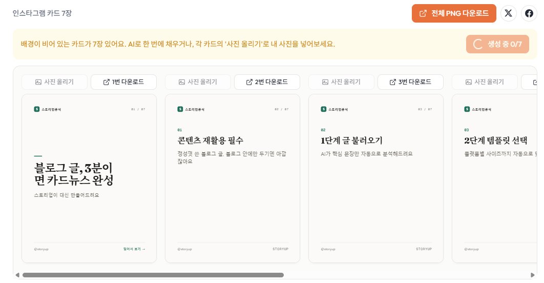Click the '01 / 07' page indicator

point(138,109)
